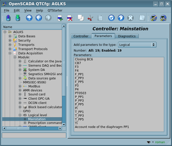Click the navigation tree's horizontal scrollbar
The image size is (172, 146).
pos(32,128)
